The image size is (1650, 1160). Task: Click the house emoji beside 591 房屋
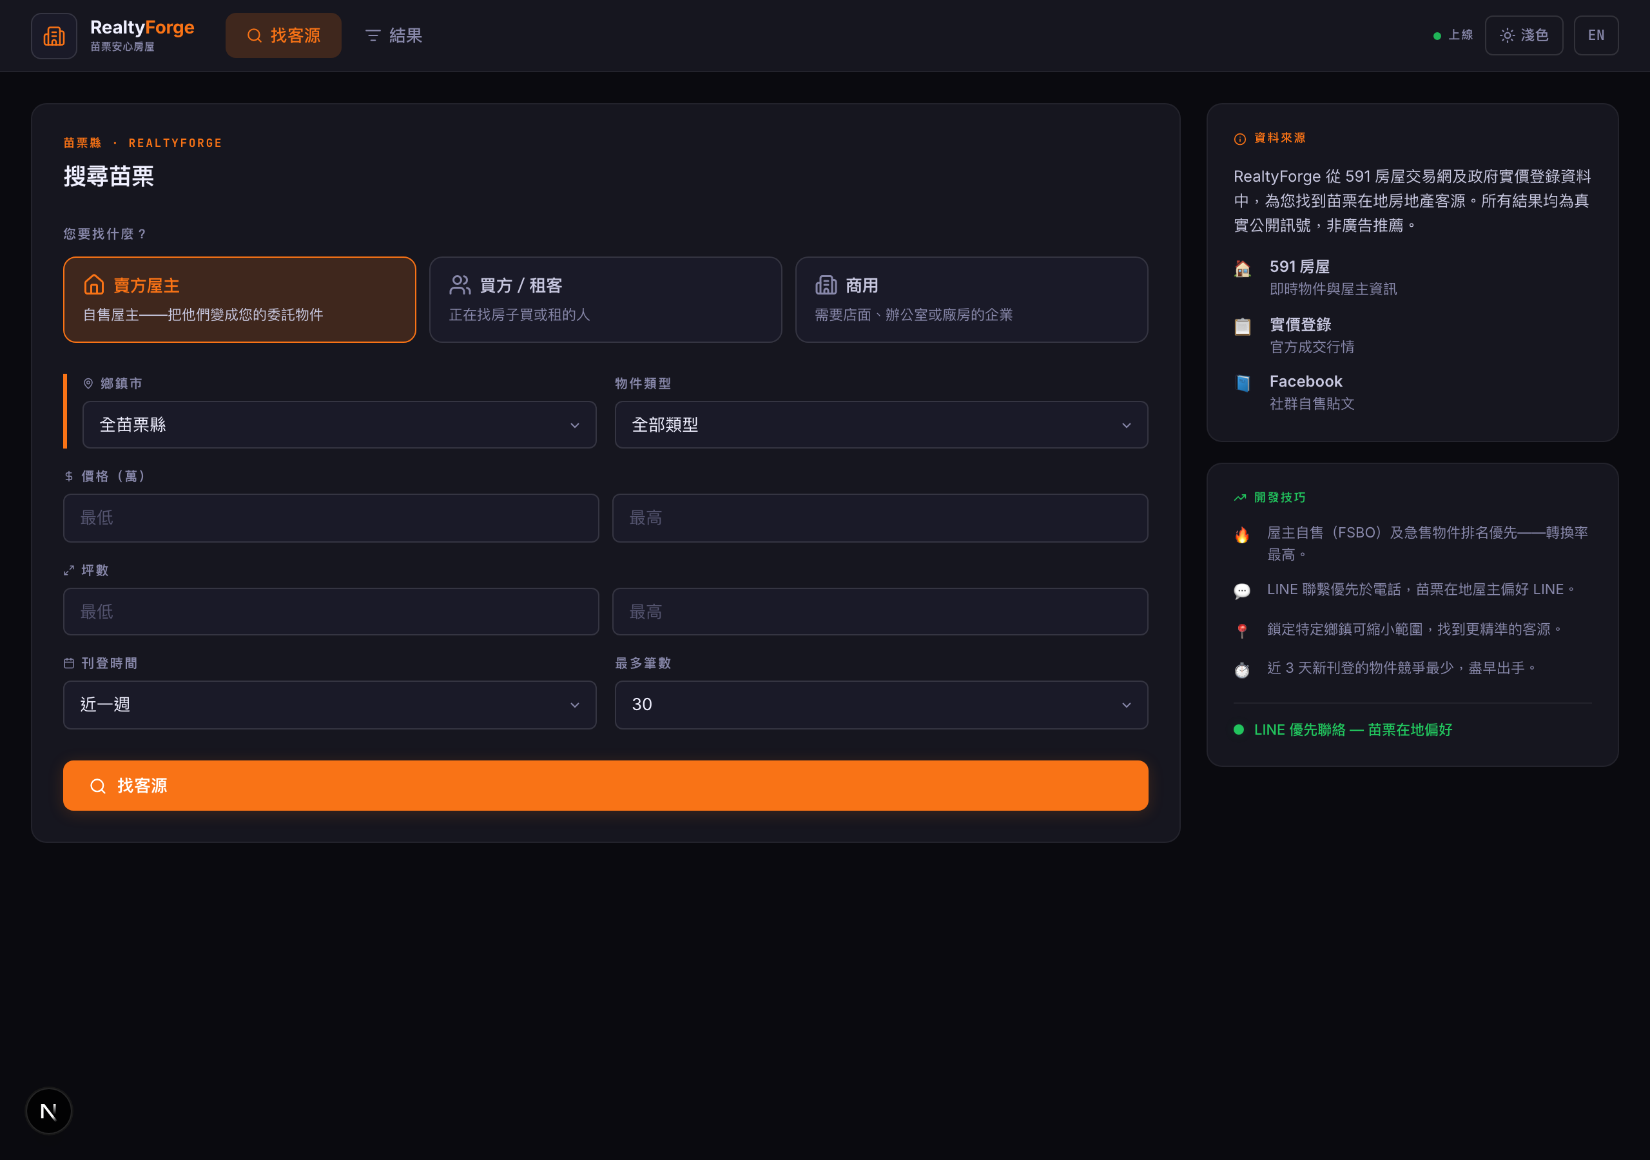pos(1243,269)
